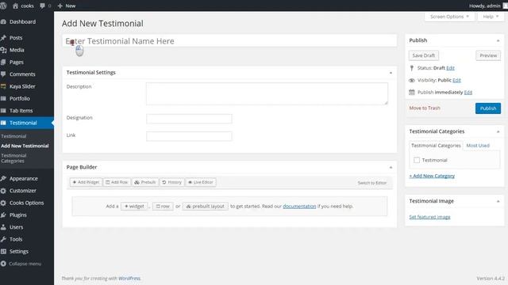Image resolution: width=508 pixels, height=285 pixels.
Task: Select the highlighted Testimonial menu item
Action: click(27, 123)
